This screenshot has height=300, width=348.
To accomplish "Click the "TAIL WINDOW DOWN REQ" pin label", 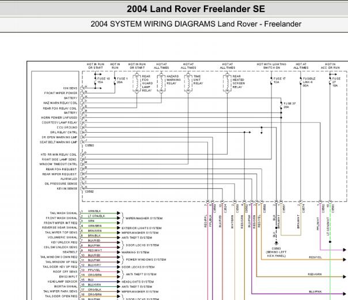I will (x=59, y=257).
